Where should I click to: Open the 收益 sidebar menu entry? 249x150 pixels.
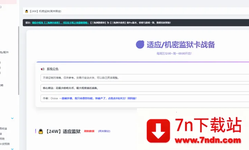(x=3, y=129)
